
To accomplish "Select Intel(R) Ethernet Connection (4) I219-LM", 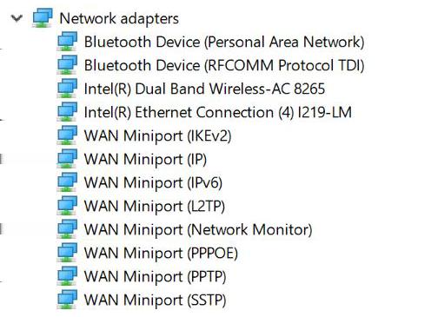I will (218, 112).
